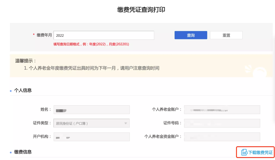Click the illustration icon in the tip banner

coord(258,70)
